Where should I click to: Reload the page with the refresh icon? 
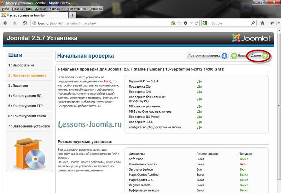(196, 23)
